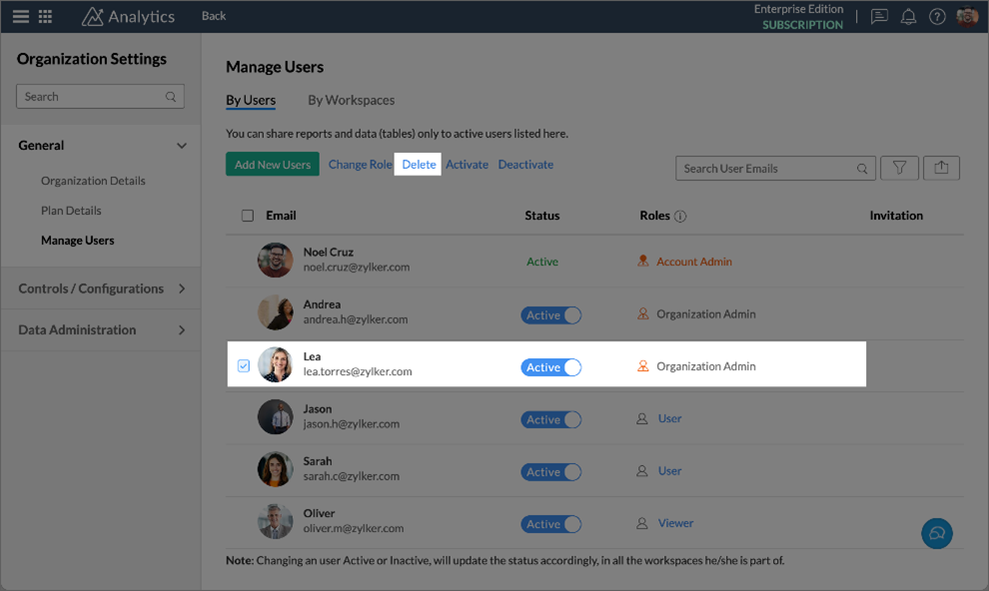Click the Roles info icon

[x=680, y=217]
